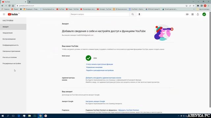Screen dimensions: 211x118
Task: Open the Сервисы apps bookmark
Action: pyautogui.click(x=6, y=9)
